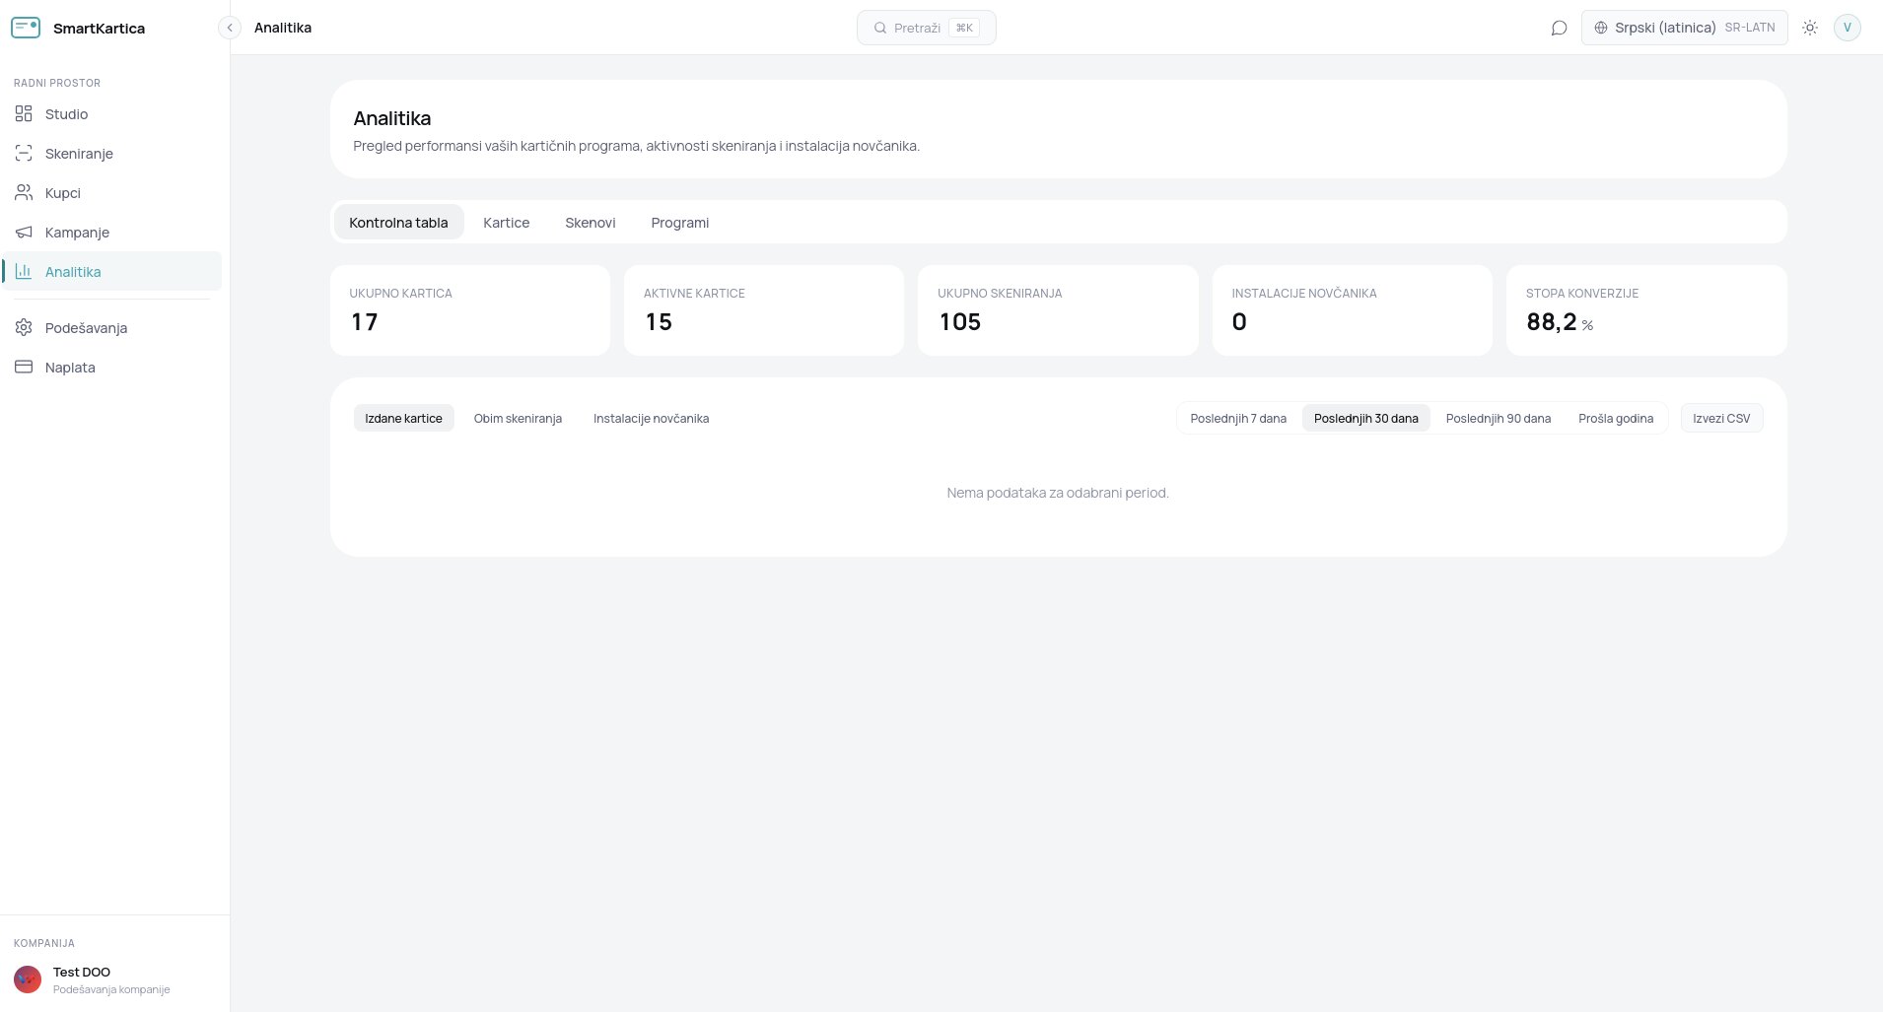The image size is (1883, 1012).
Task: Click the Analitika bar chart icon
Action: click(24, 272)
